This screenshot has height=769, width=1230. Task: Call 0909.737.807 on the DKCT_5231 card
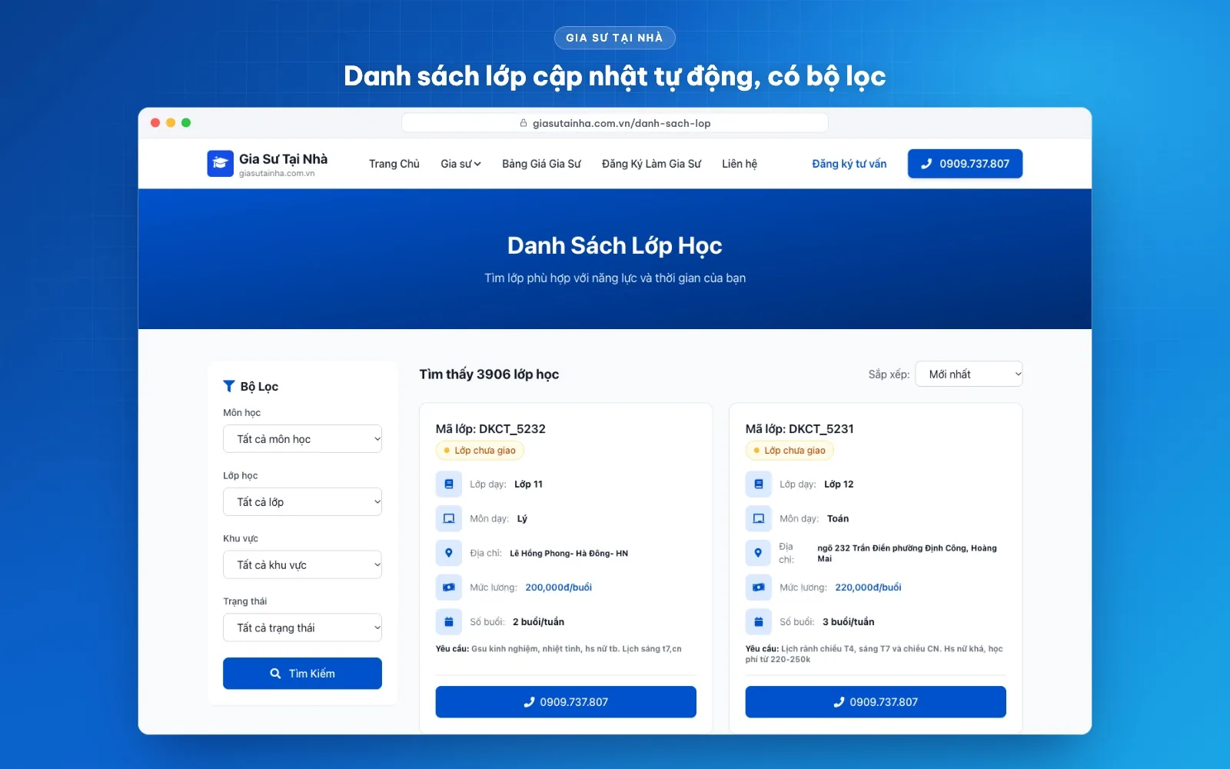tap(876, 702)
